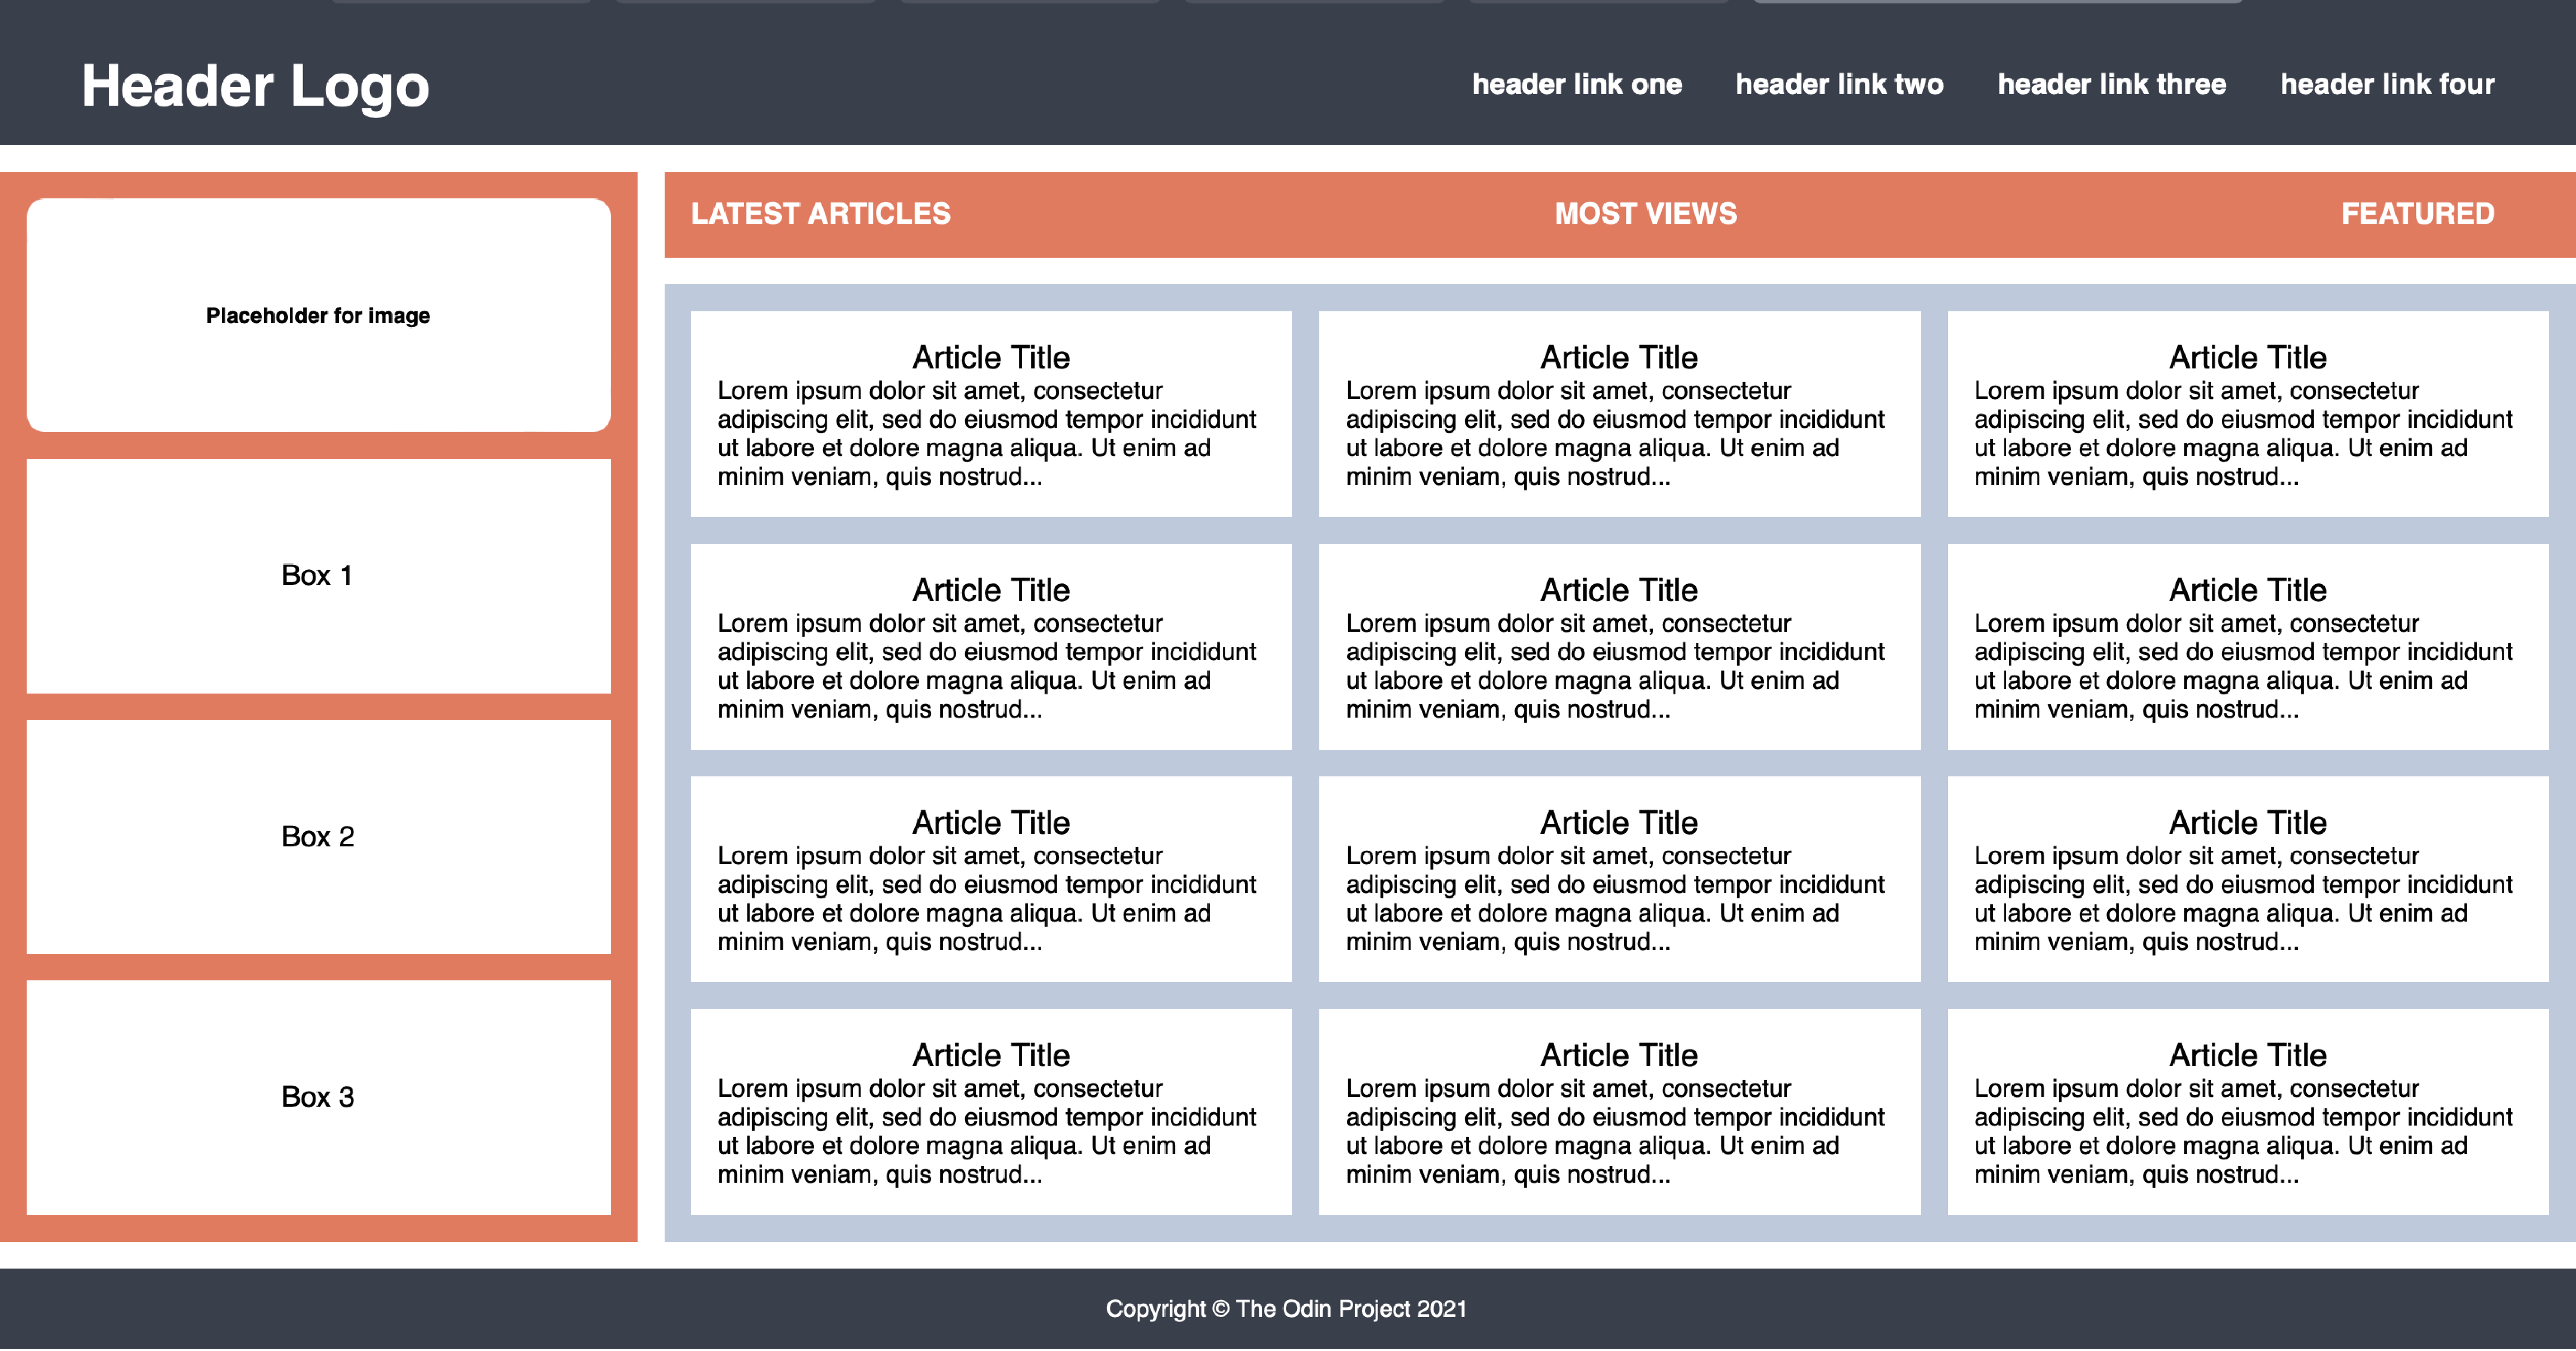
Task: Click the copyright footer text area
Action: tap(1288, 1310)
